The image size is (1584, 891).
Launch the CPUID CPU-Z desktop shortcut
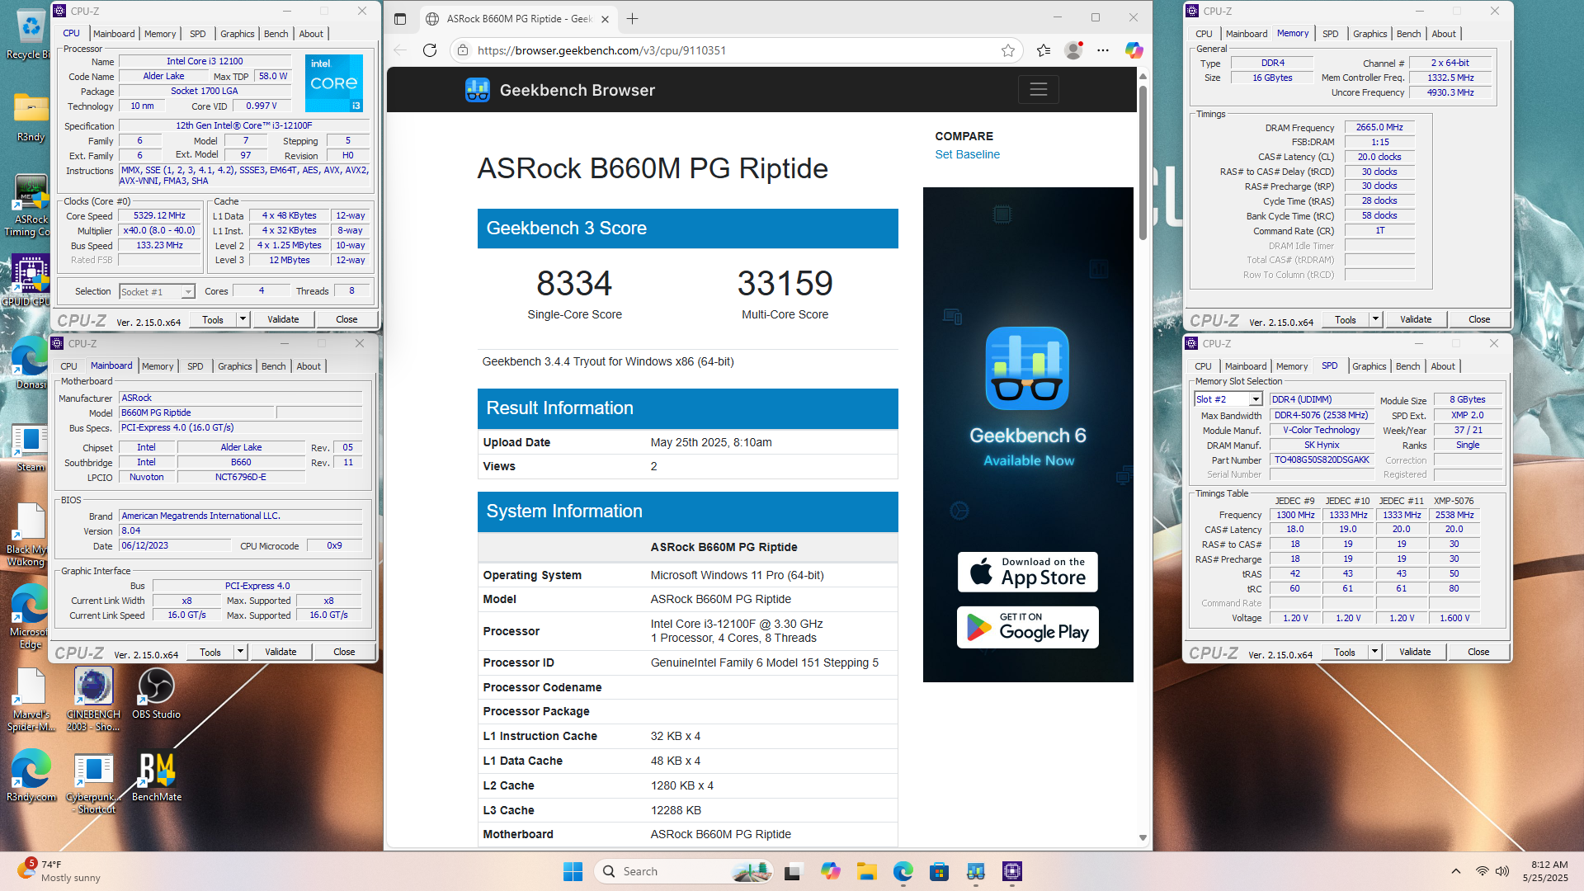(31, 280)
